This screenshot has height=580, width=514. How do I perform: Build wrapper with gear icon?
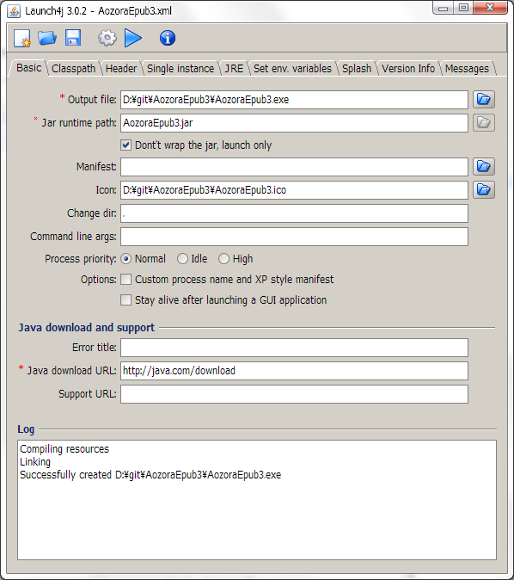107,38
